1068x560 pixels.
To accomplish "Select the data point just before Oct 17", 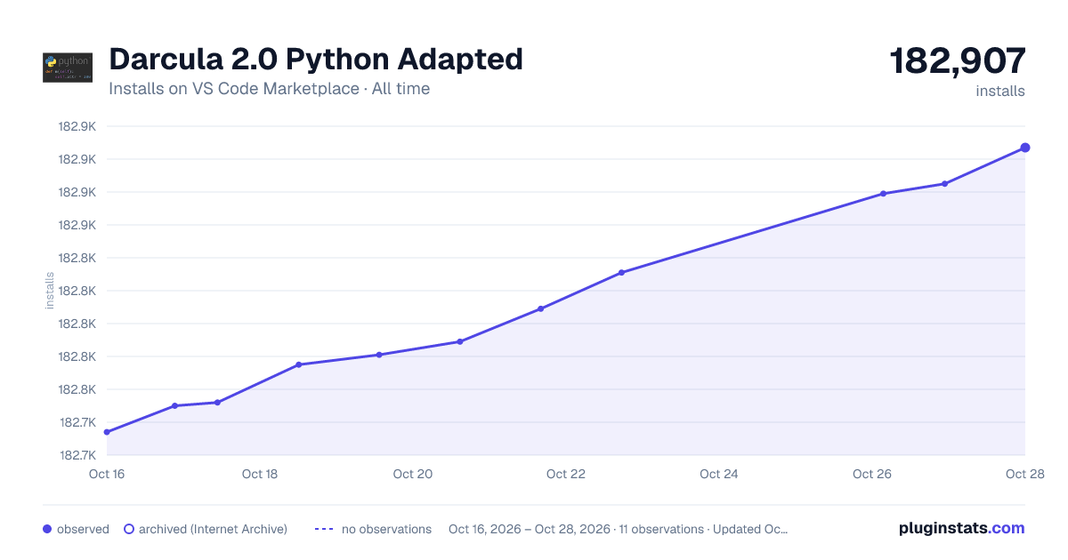I will click(174, 405).
